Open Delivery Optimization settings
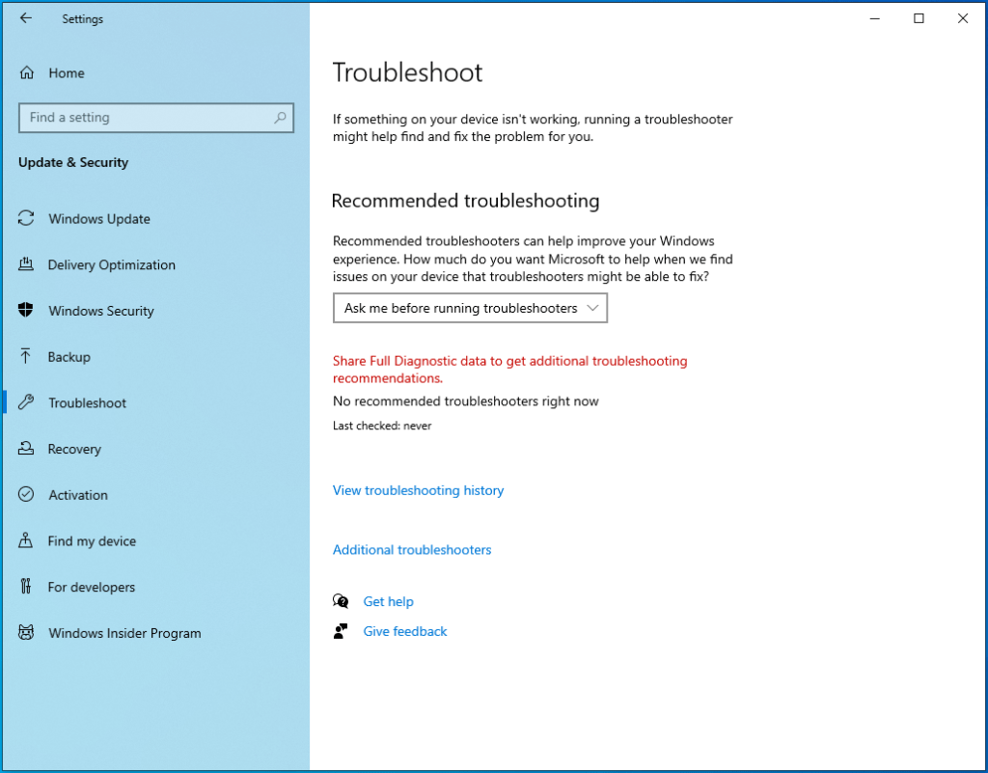Screen dimensions: 988x773 pyautogui.click(x=25, y=264)
